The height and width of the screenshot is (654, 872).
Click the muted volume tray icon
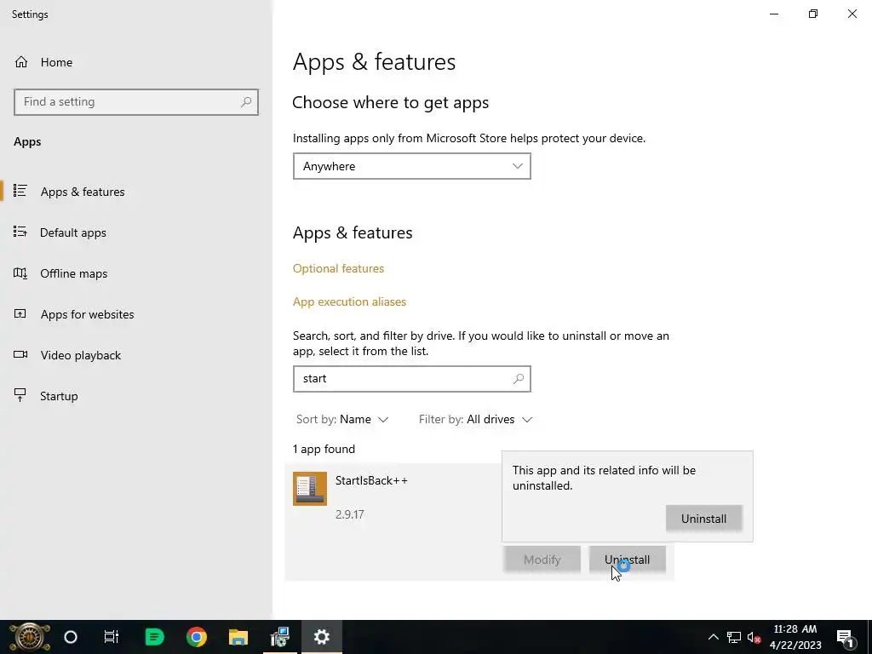[754, 637]
